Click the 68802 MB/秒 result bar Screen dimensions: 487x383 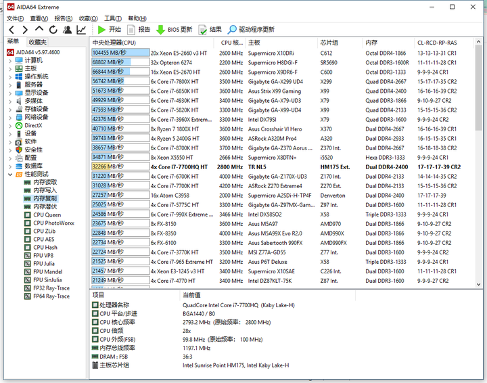click(120, 62)
